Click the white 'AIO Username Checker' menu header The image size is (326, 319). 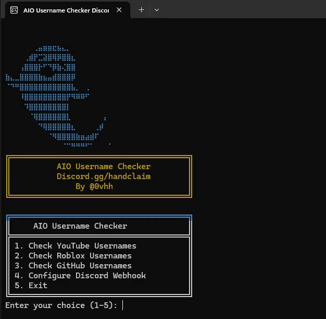(x=80, y=226)
